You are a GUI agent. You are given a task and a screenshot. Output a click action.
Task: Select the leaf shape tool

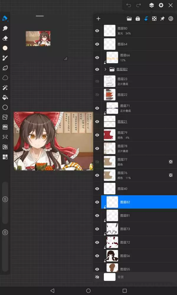(5, 68)
